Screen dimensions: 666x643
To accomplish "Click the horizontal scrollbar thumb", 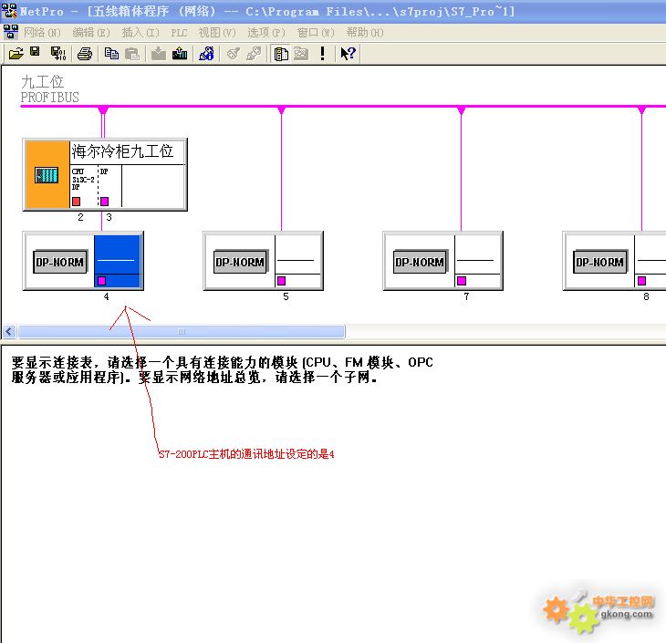I will coord(182,331).
